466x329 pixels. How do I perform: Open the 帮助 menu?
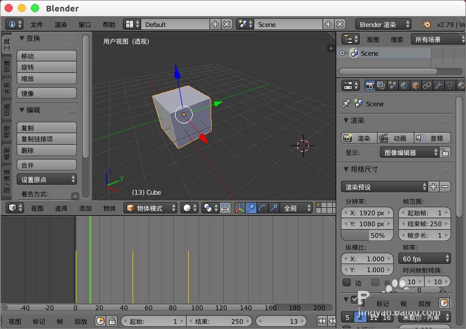point(109,24)
